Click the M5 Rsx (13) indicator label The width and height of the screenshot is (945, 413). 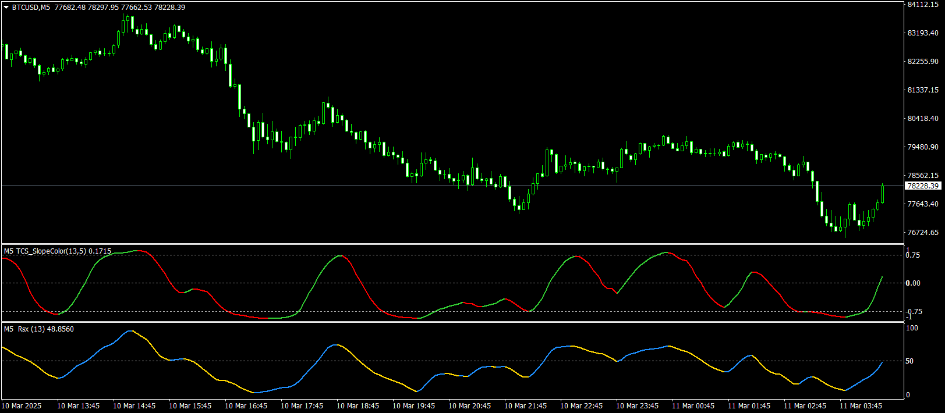(39, 329)
